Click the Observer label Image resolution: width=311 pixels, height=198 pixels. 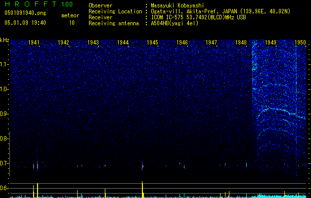pos(100,5)
